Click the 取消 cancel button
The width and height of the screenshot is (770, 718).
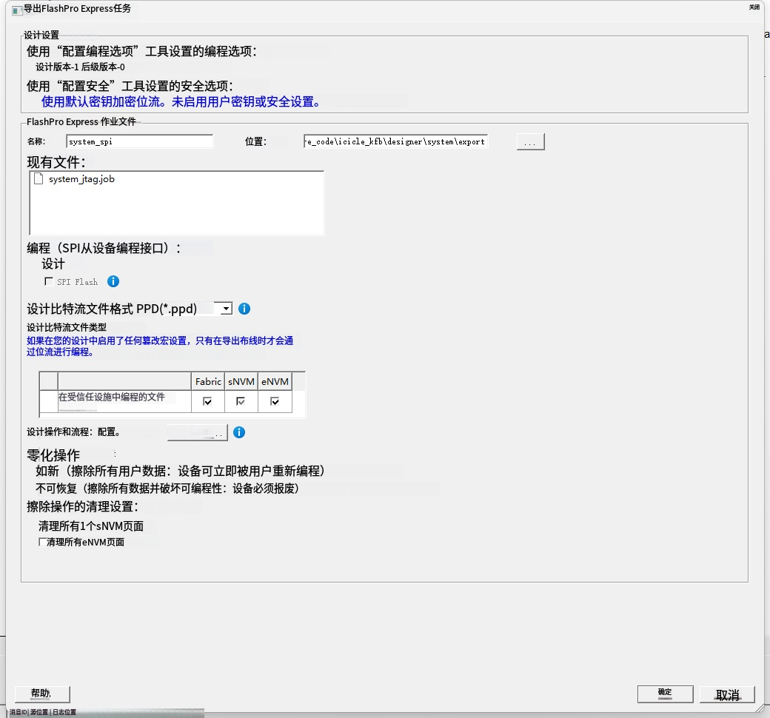coord(727,694)
